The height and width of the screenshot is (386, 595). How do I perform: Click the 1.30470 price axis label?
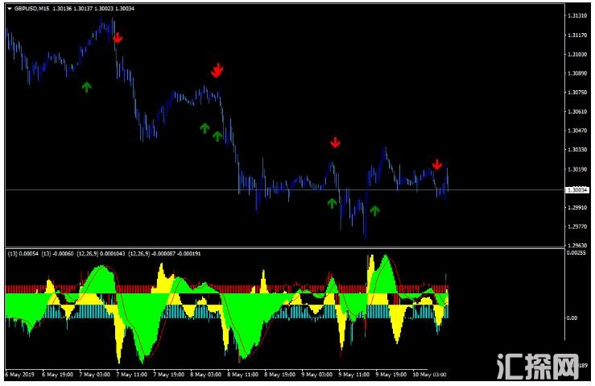577,131
